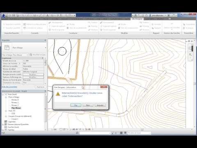Screen dimensions: 197x148
Task: Collapse the Coupes (Coupe du bâtiment) node
Action: [6, 116]
